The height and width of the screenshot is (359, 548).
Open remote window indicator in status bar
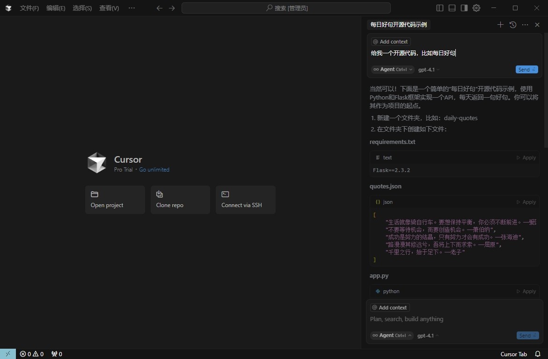(x=7, y=354)
